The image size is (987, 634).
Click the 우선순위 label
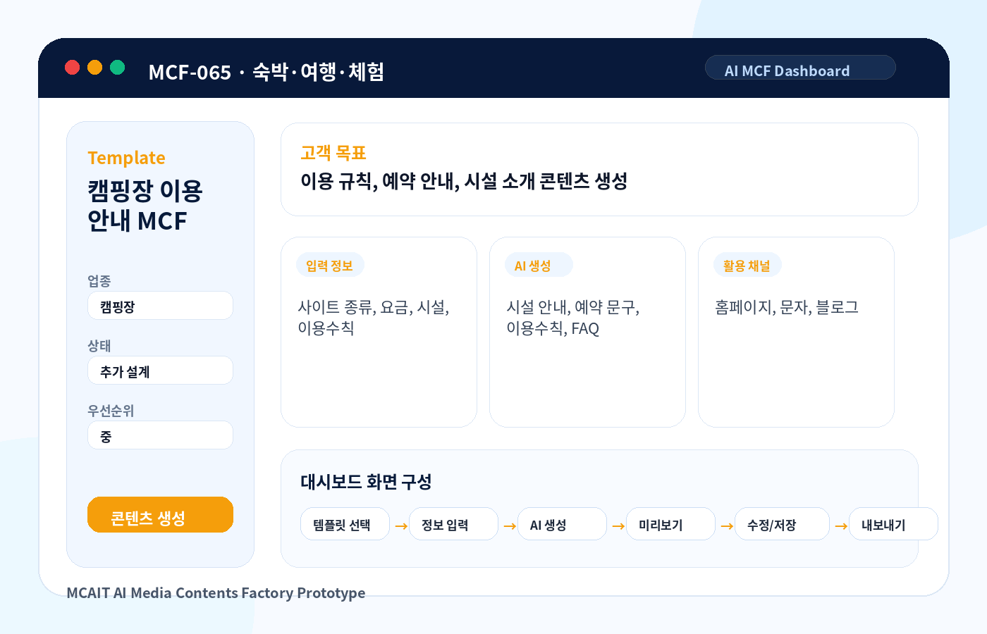pos(111,410)
